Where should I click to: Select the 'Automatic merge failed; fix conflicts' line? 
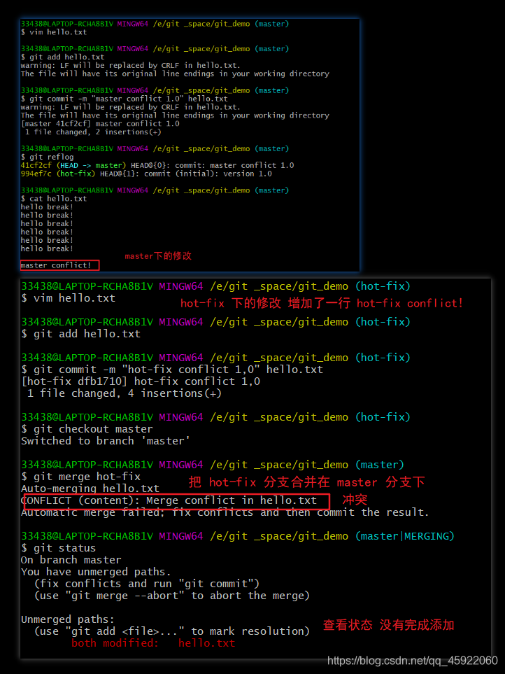click(225, 512)
